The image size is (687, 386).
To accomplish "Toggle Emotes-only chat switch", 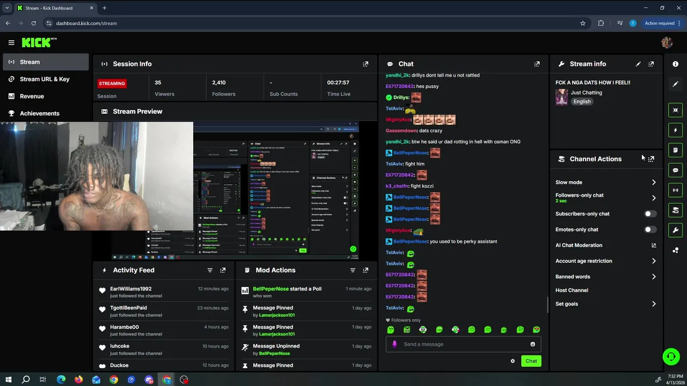I will [649, 229].
